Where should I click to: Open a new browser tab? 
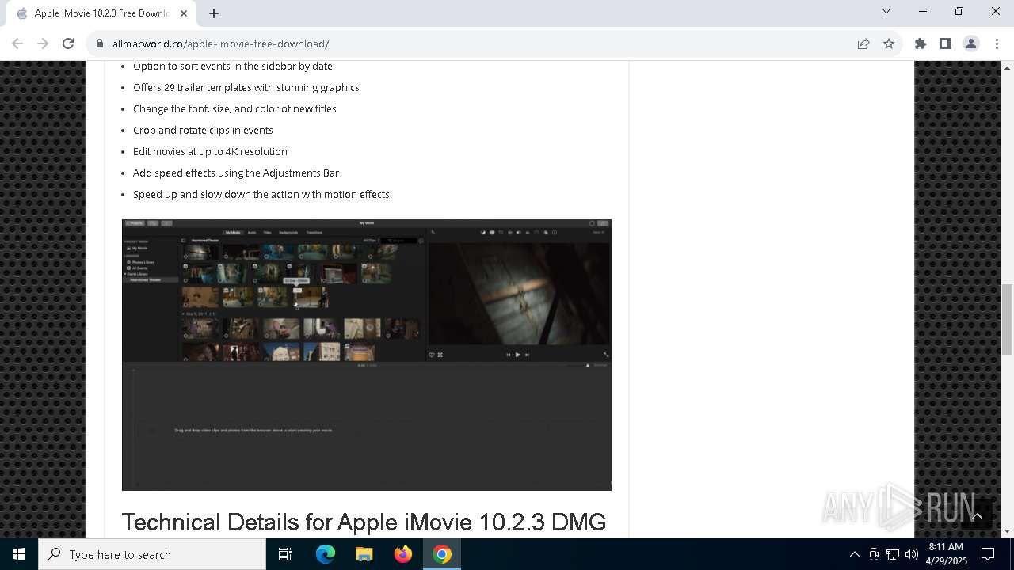coord(214,13)
